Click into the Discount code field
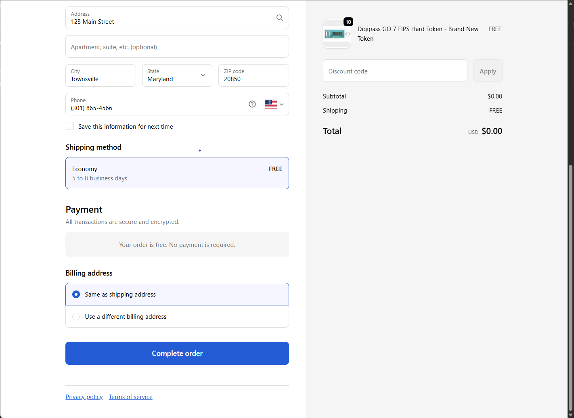The height and width of the screenshot is (418, 574). 395,71
